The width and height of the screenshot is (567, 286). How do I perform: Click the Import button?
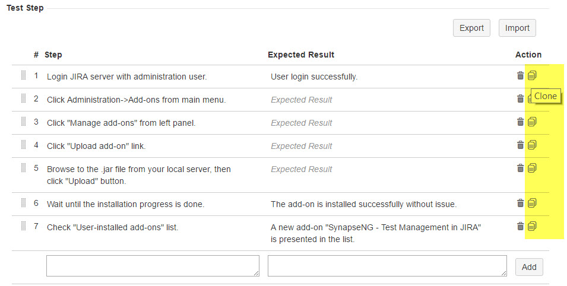517,28
